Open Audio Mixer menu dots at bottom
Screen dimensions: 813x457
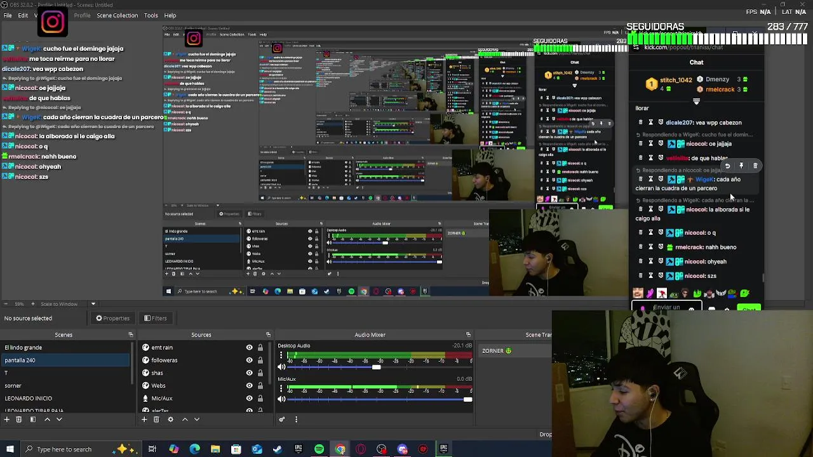pos(296,420)
